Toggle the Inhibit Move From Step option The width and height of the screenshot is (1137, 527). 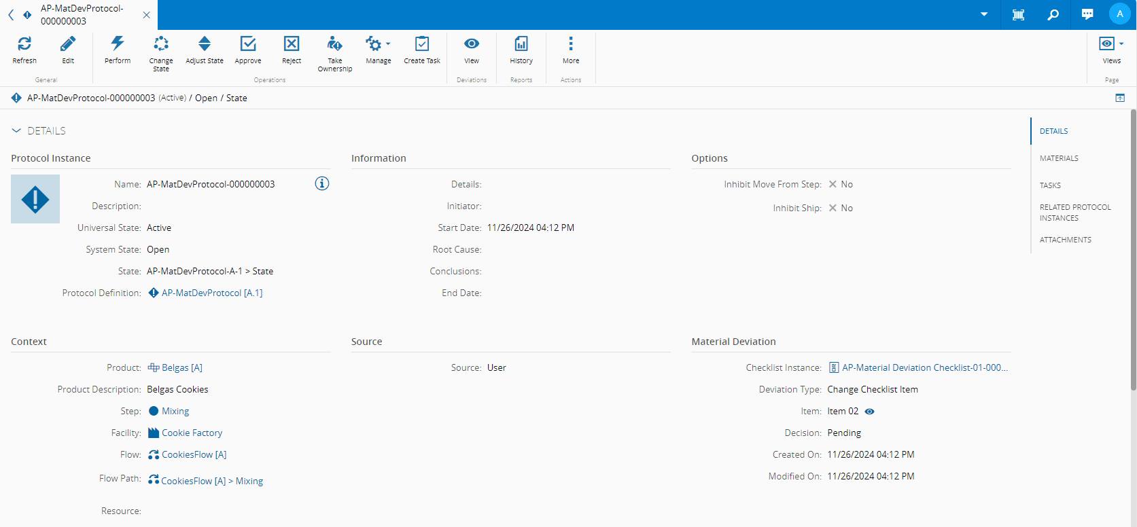tap(833, 185)
